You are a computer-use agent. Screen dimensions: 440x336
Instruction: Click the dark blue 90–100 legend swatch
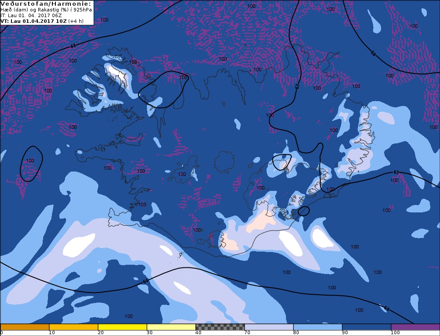pos(367,327)
